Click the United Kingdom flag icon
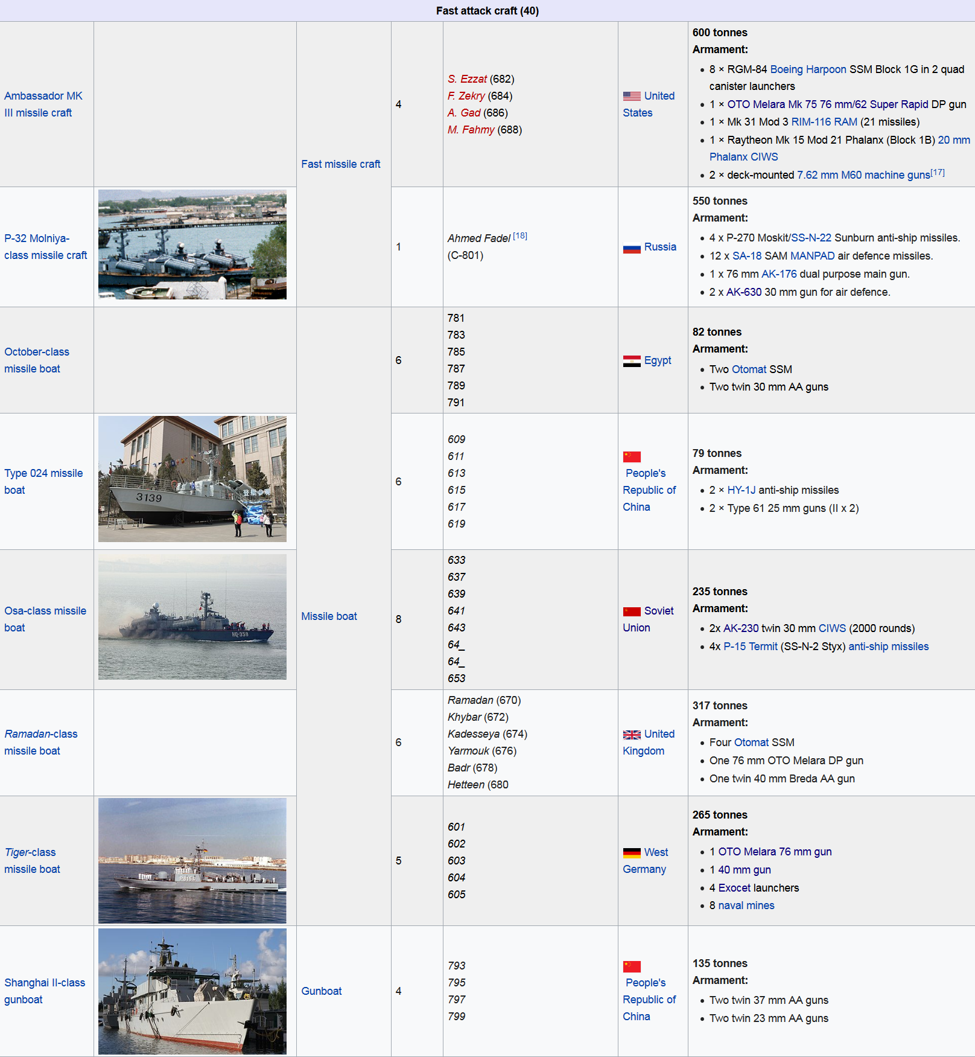Image resolution: width=975 pixels, height=1057 pixels. pyautogui.click(x=632, y=735)
